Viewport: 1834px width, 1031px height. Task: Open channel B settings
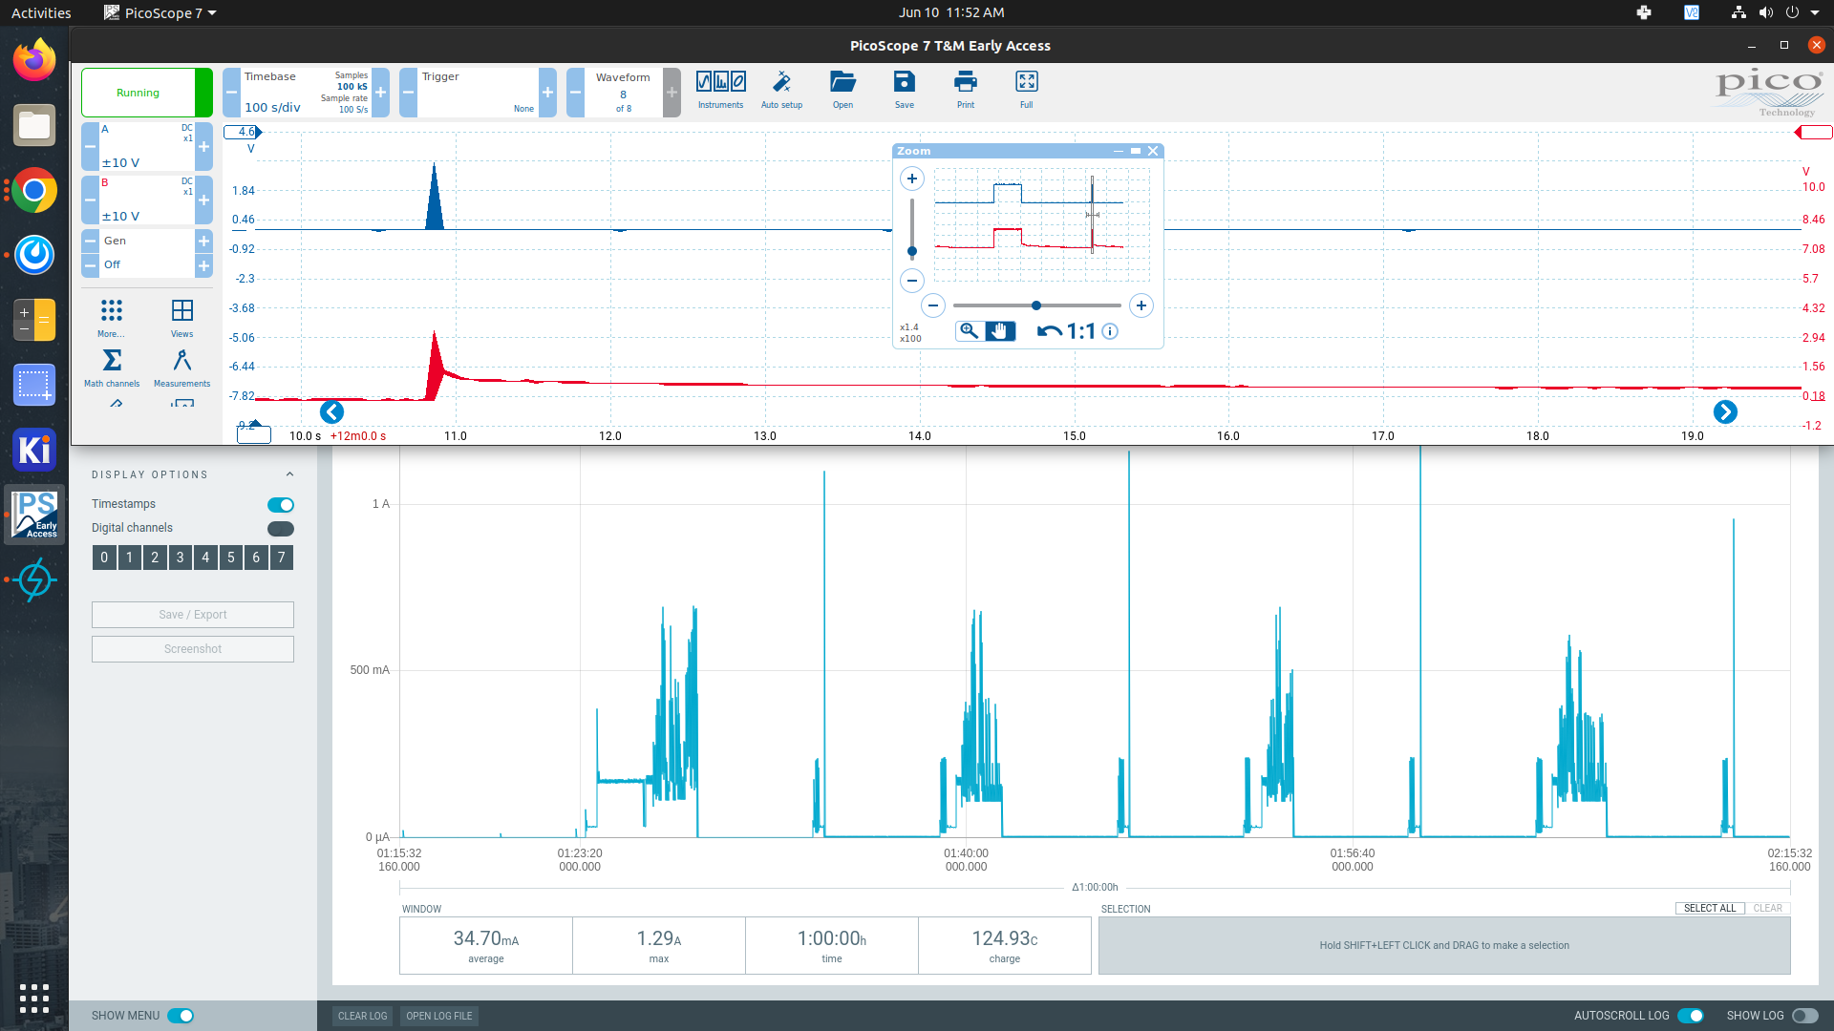click(x=147, y=200)
